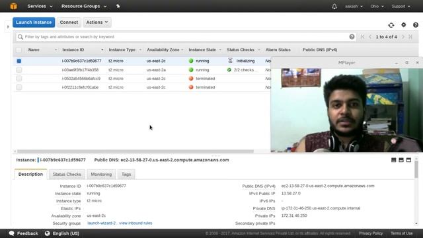This screenshot has height=238, width=423.
Task: Set details pane to smallest layout icon
Action: pos(394,160)
